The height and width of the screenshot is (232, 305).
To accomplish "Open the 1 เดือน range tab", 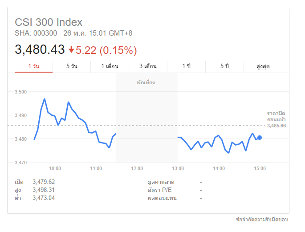I will (x=110, y=66).
